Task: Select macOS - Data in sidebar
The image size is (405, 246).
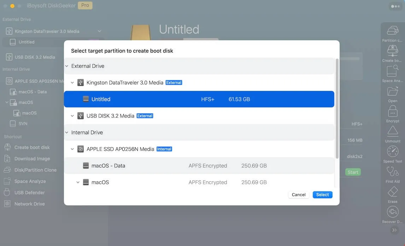Action: (33, 92)
